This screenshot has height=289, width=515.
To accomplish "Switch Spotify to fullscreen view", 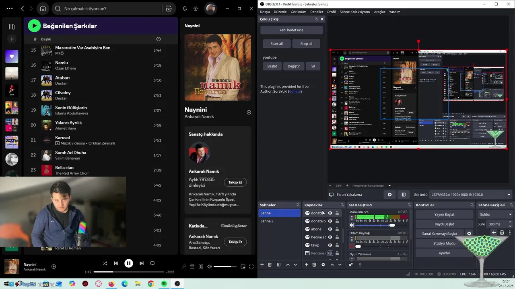I will [251, 267].
